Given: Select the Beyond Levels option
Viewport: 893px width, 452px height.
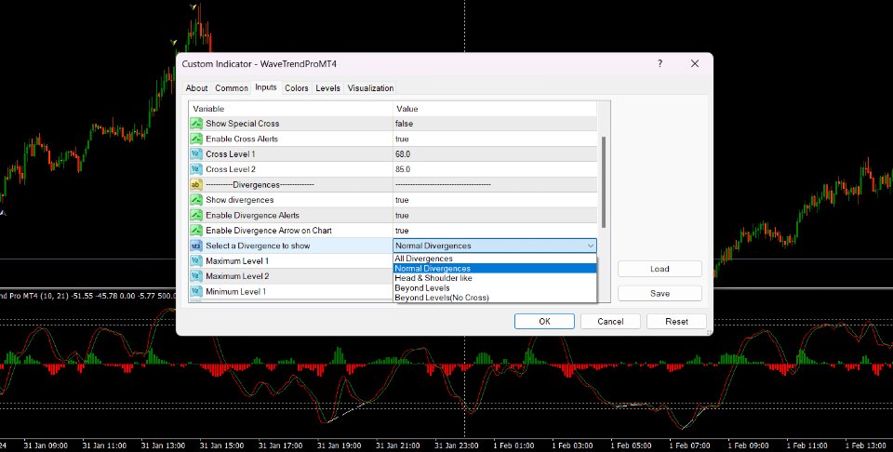Looking at the screenshot, I should coord(495,288).
